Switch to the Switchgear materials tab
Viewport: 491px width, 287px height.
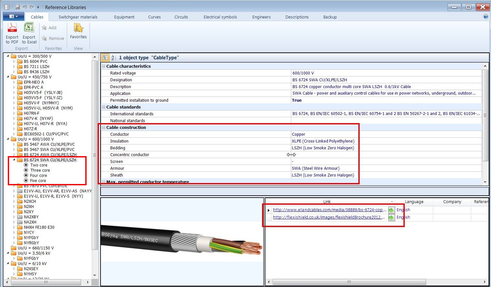pos(77,17)
